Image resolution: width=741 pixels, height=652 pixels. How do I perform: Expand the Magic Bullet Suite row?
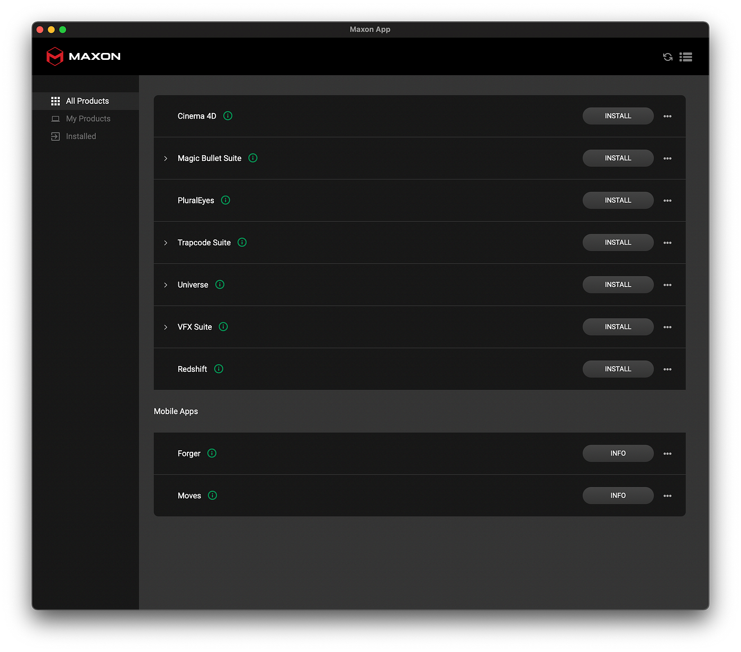[166, 158]
